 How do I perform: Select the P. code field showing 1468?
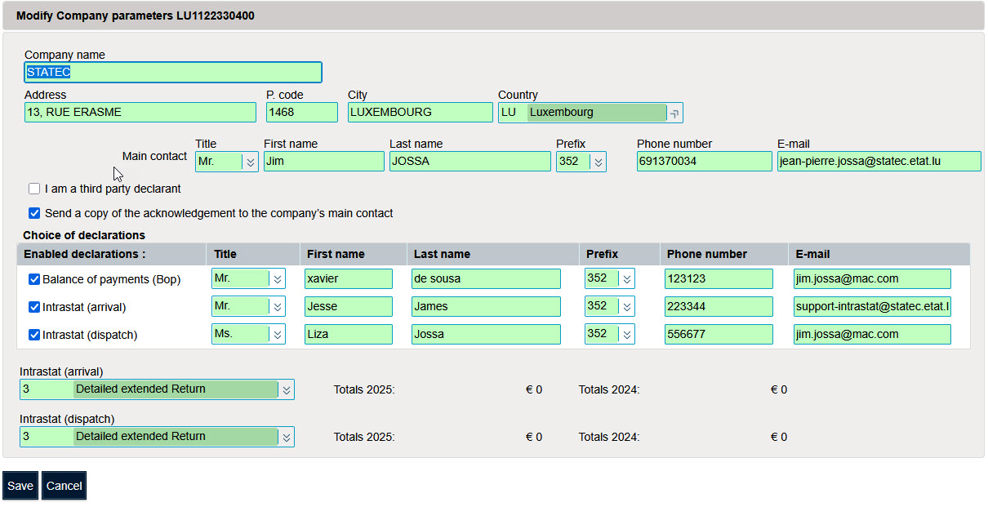(301, 112)
